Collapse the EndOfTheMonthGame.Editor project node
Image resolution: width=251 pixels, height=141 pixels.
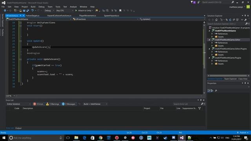(209, 40)
